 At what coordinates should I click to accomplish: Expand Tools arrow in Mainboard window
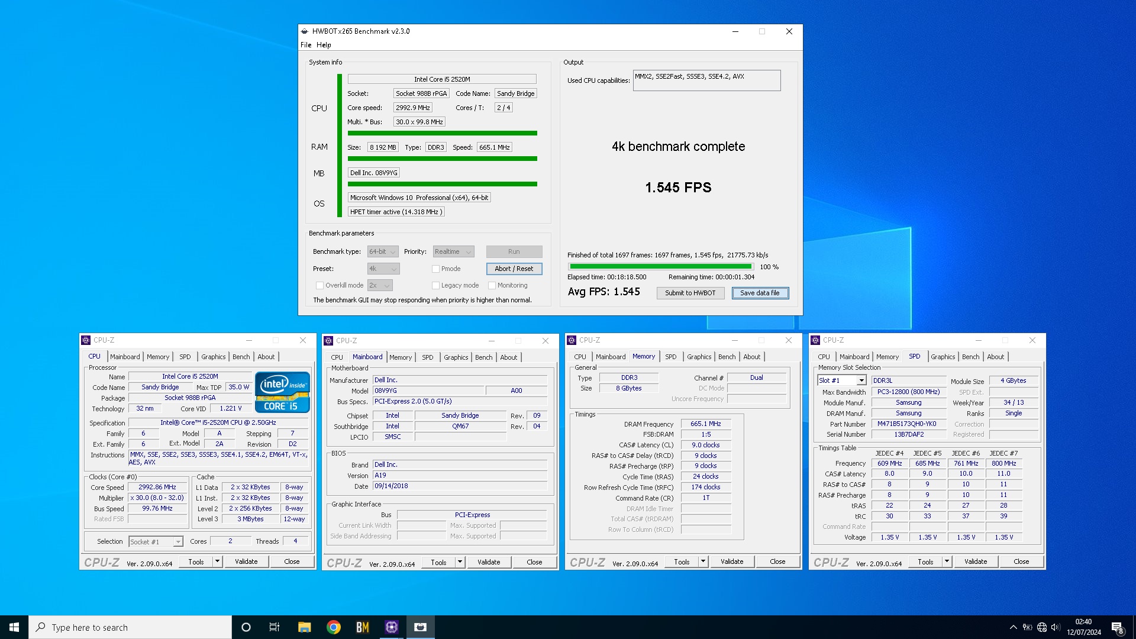pos(460,562)
